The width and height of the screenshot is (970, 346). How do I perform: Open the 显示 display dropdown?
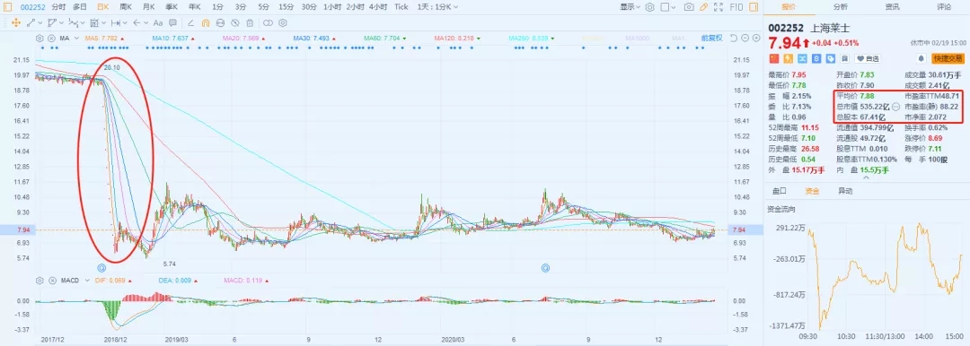pos(630,7)
